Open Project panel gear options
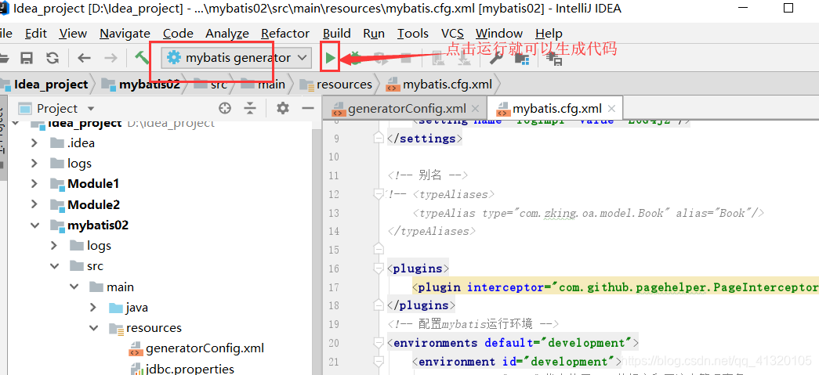 pos(283,109)
